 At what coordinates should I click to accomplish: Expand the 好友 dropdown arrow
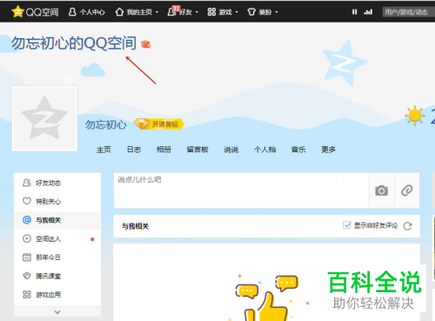197,12
